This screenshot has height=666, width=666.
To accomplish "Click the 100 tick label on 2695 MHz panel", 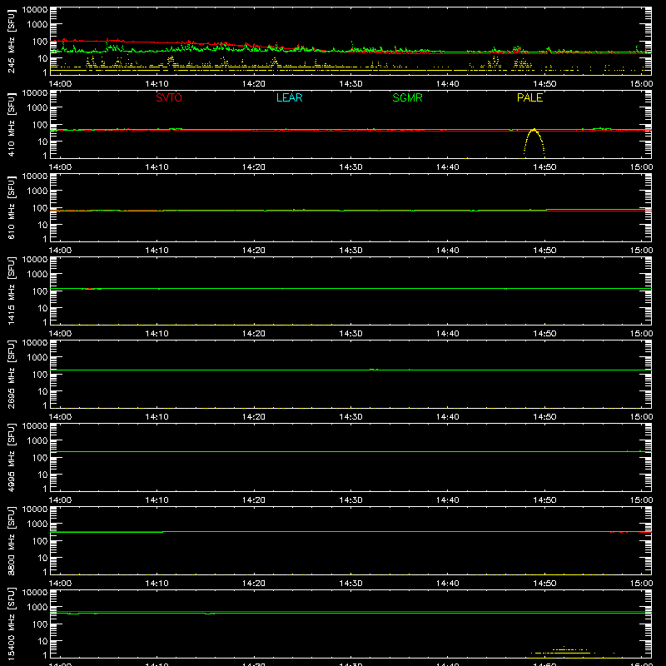I will pos(40,375).
